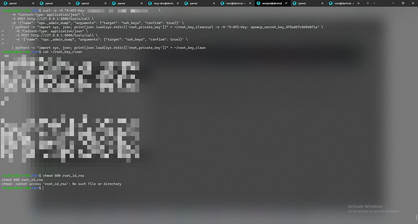Viewport: 418px width, 224px height.
Task: Click the profile icon on the first parrot tab
Action: pos(5,3)
